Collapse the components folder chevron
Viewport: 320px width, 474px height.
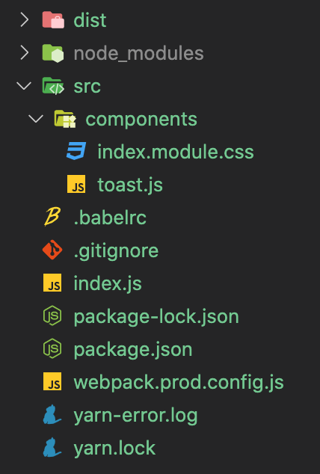pos(36,118)
